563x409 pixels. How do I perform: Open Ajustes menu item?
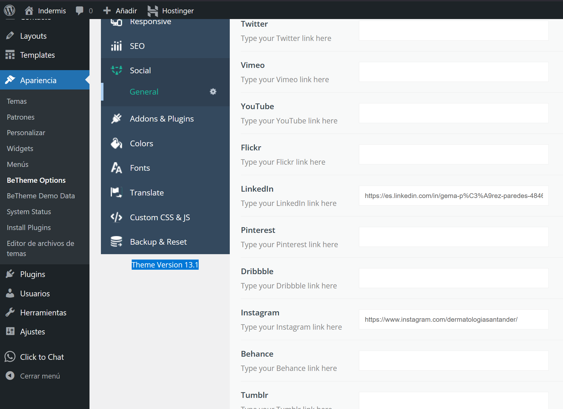tap(45, 332)
